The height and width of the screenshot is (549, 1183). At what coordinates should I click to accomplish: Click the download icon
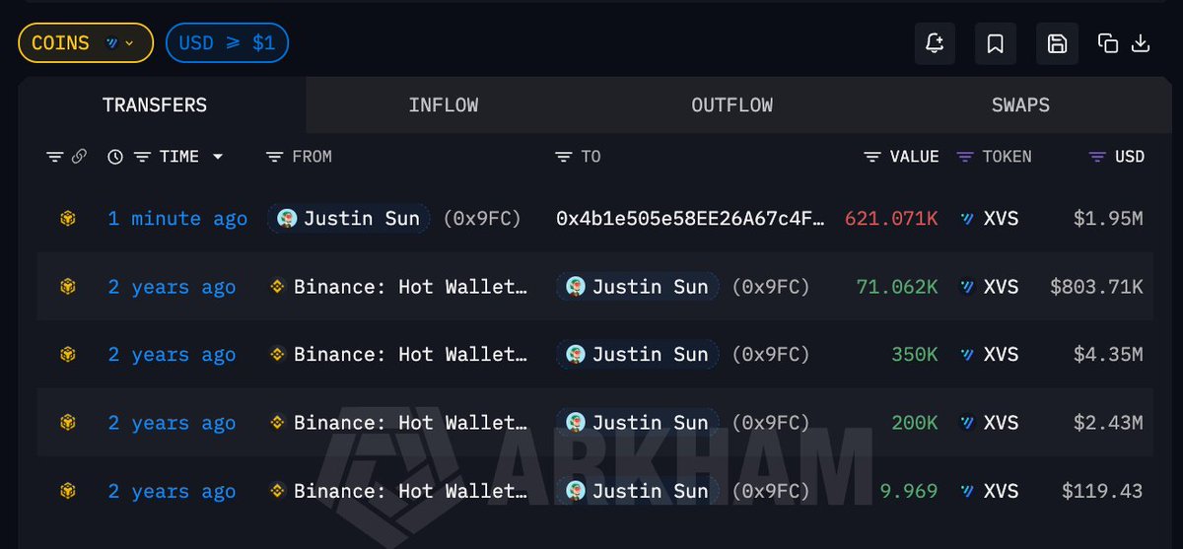click(x=1141, y=43)
